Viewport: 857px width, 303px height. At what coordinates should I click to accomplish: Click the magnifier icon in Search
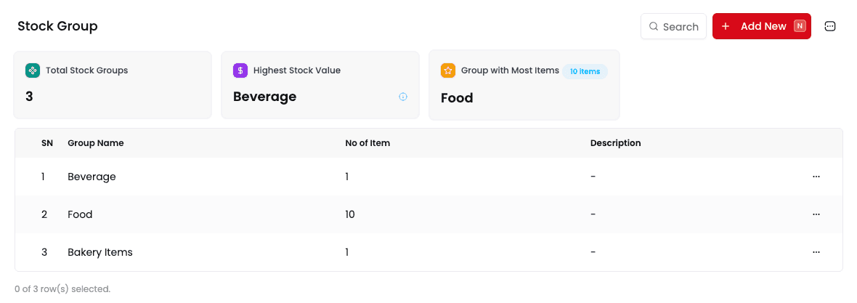654,27
